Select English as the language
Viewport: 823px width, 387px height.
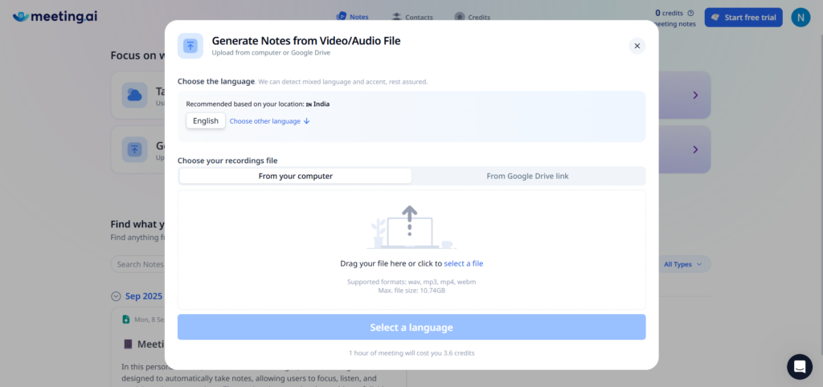[x=206, y=121]
